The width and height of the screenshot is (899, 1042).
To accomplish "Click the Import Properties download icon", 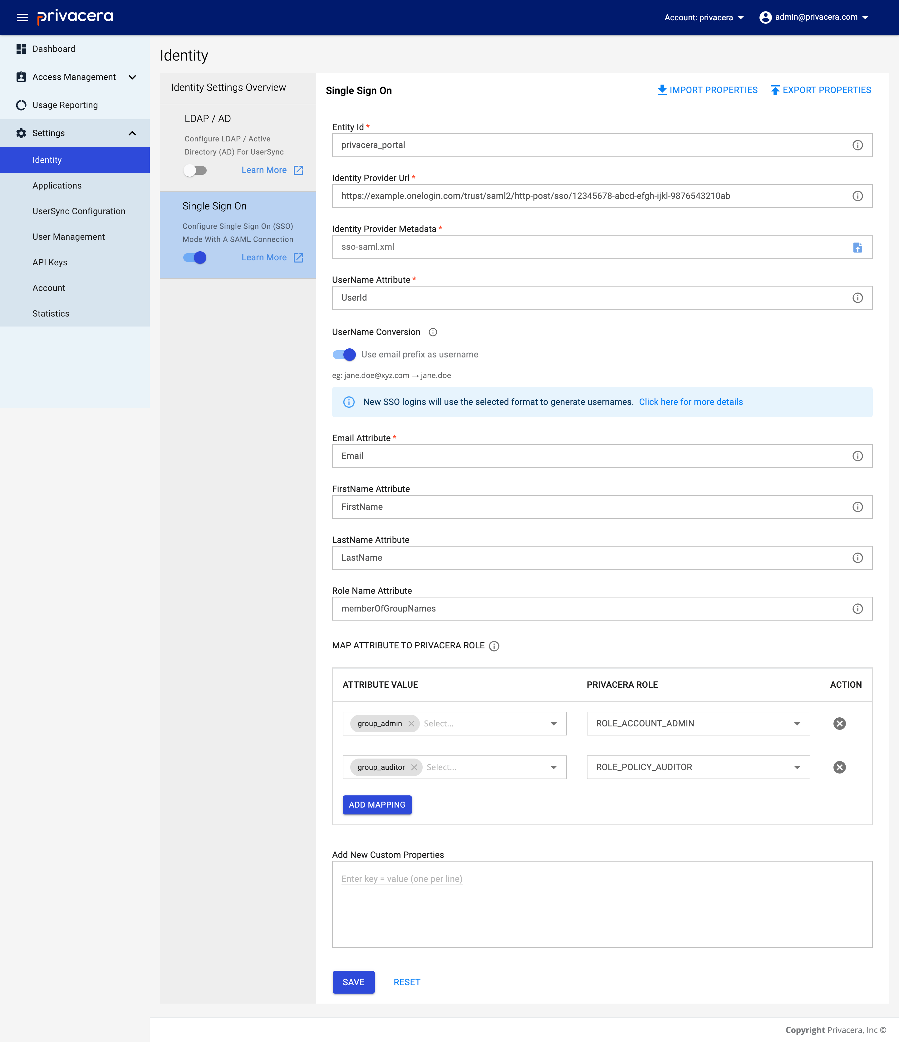I will [x=662, y=90].
